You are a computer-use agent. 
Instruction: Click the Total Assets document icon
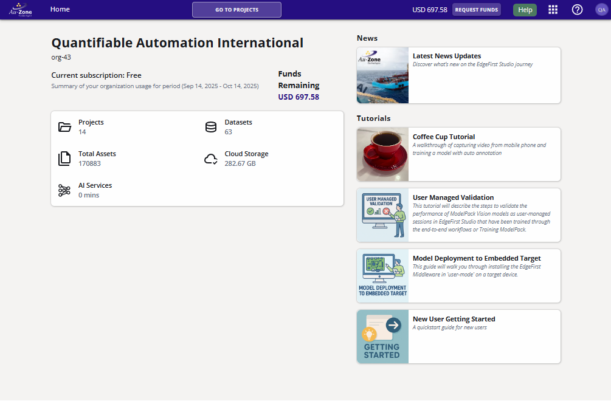click(64, 159)
